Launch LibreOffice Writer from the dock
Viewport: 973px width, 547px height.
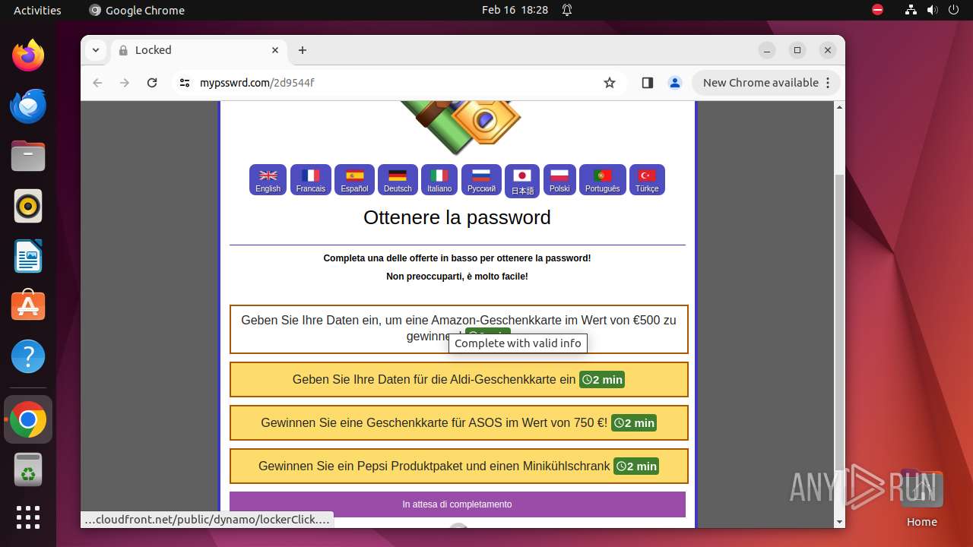28,256
